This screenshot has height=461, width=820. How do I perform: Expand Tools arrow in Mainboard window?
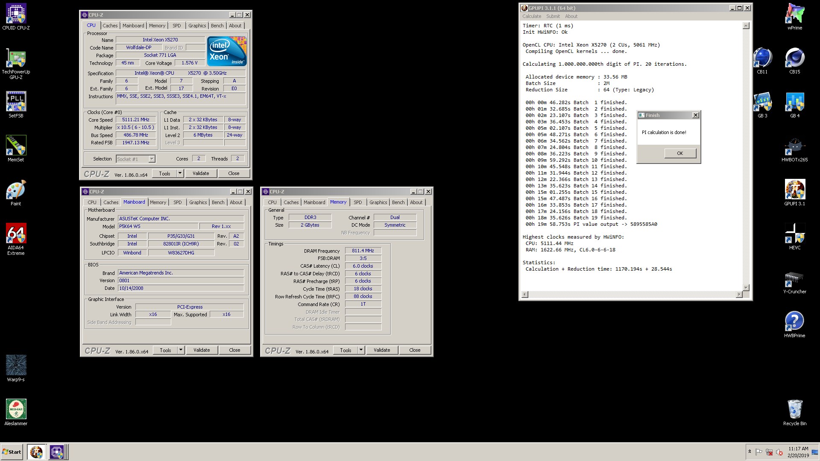click(x=181, y=350)
